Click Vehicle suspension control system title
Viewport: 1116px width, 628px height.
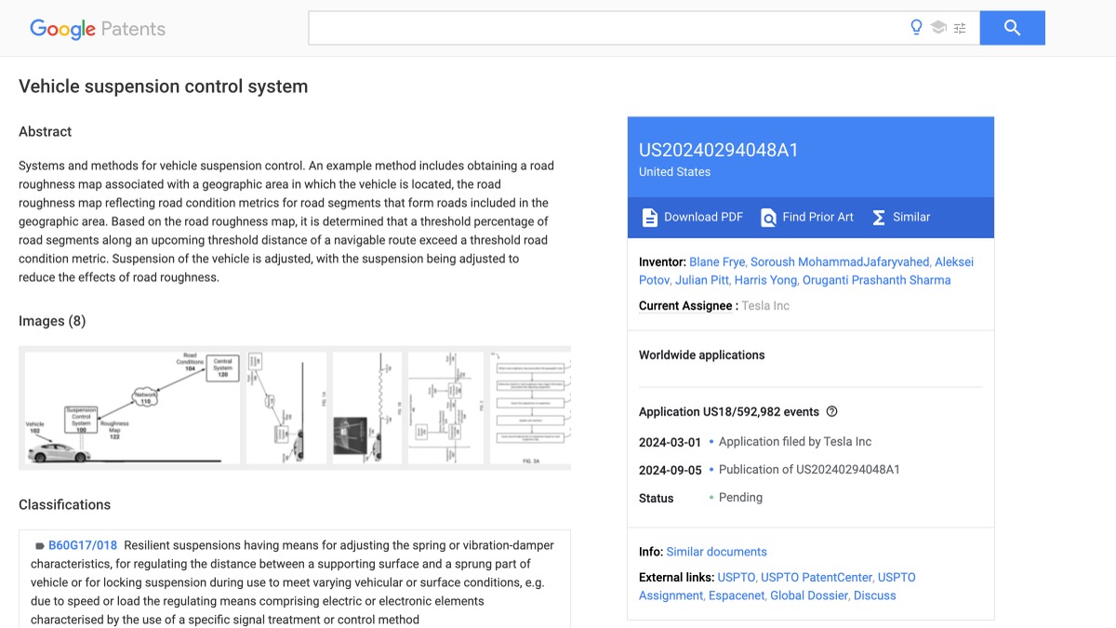tap(163, 87)
